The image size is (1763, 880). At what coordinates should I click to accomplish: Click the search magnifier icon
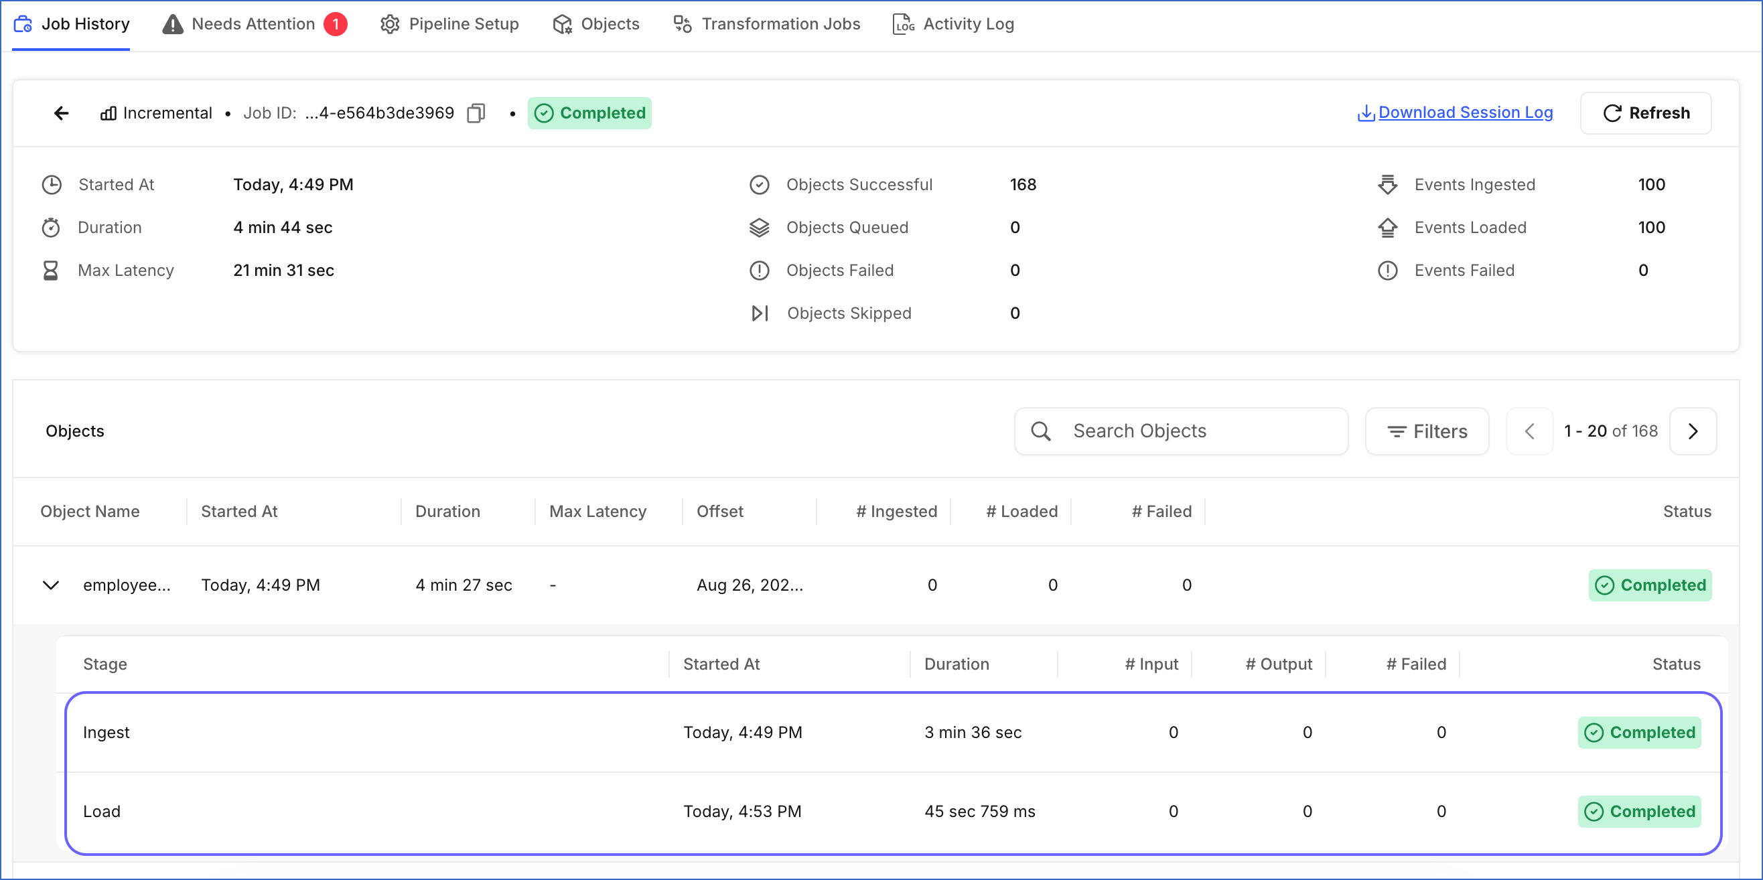1041,431
